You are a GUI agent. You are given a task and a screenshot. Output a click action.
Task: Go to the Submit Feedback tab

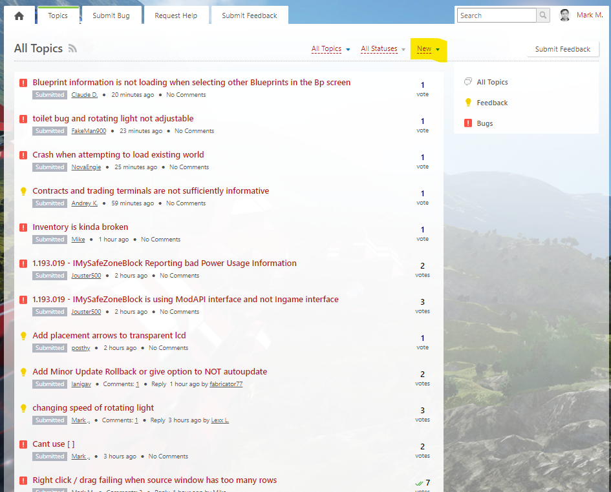[249, 15]
